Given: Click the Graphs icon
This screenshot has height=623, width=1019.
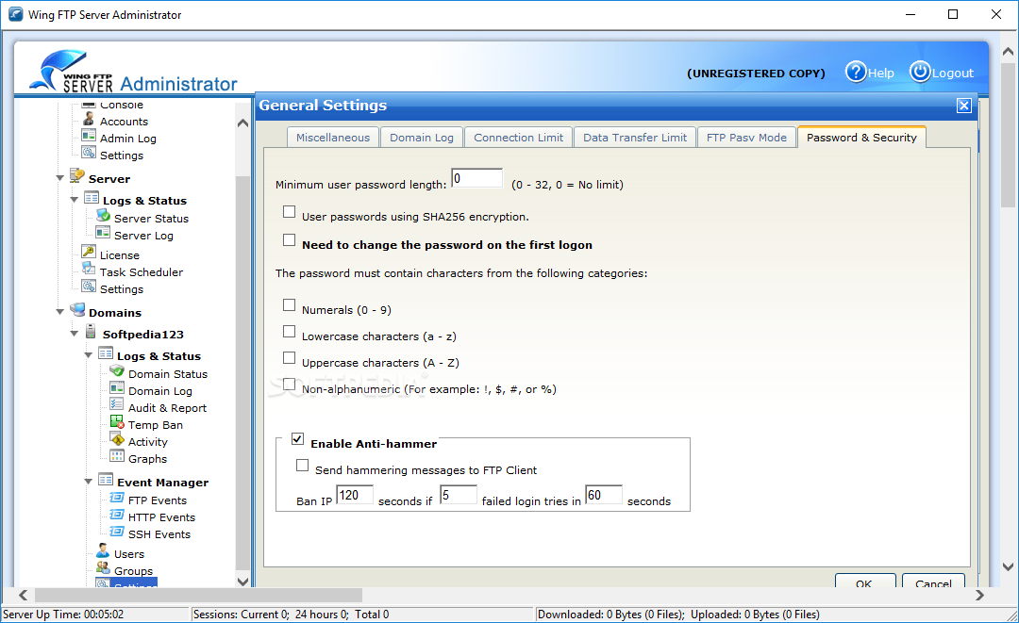Looking at the screenshot, I should coord(117,455).
